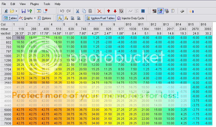Click the new file icon
Screen dimensions: 216x127
coord(6,11)
